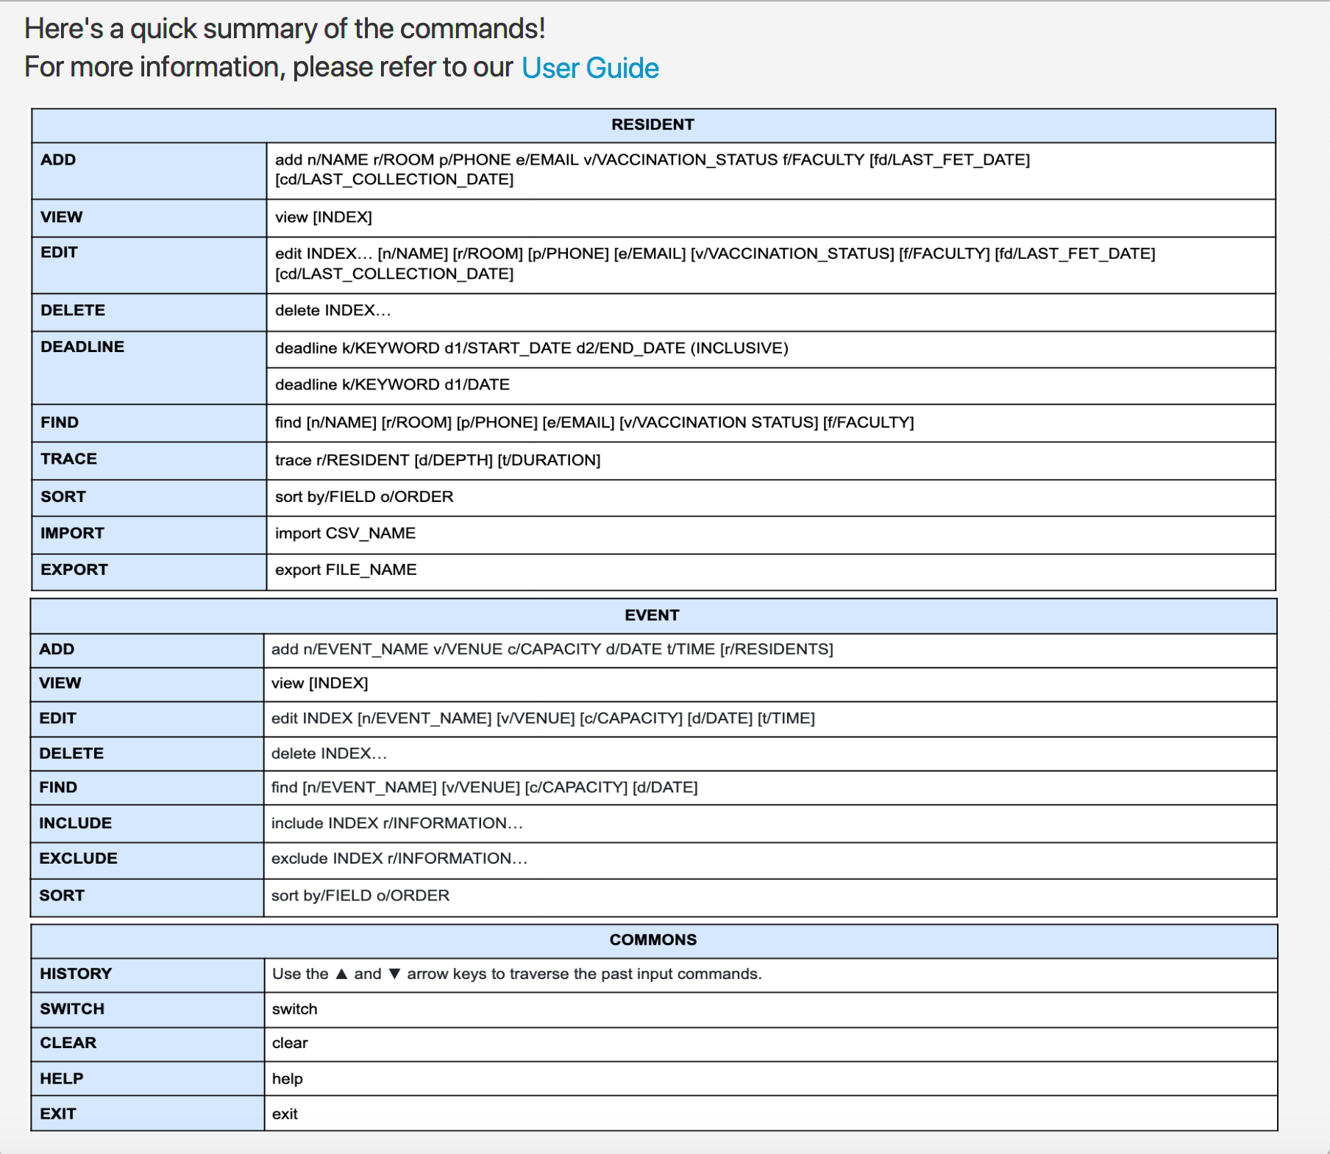Click the import CSV_NAME syntax text
Viewport: 1330px width, 1154px height.
[x=345, y=534]
